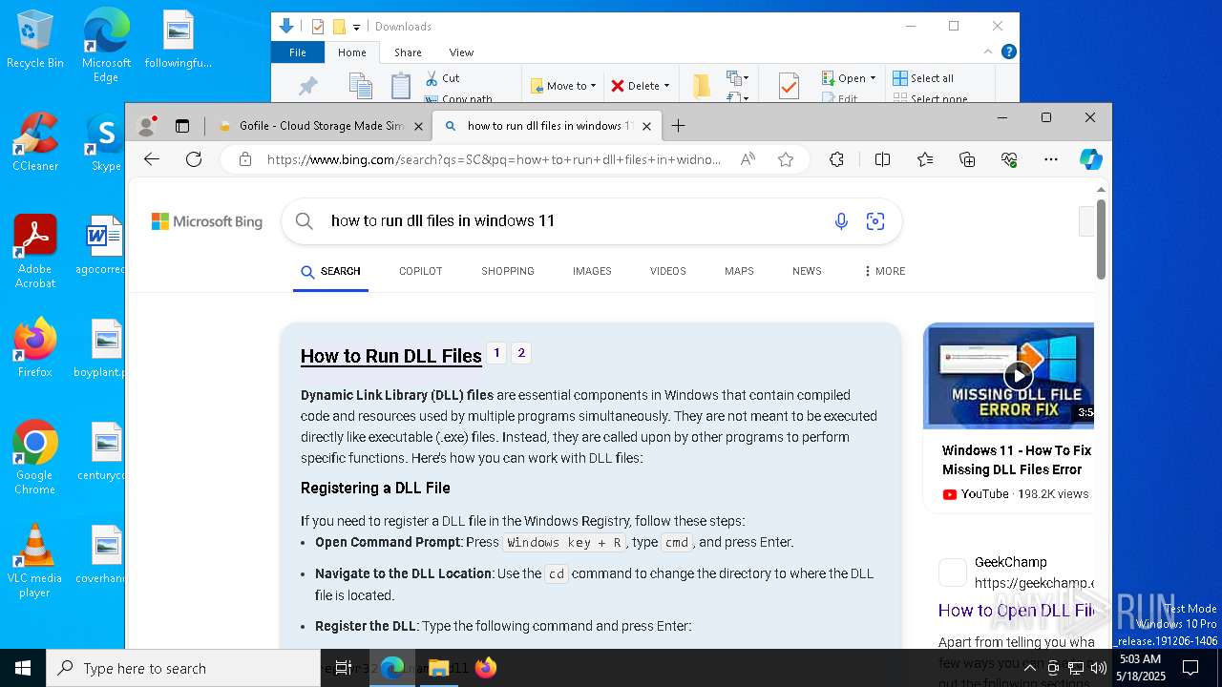Click the Bing visual search camera icon
The width and height of the screenshot is (1222, 687).
[x=875, y=221]
